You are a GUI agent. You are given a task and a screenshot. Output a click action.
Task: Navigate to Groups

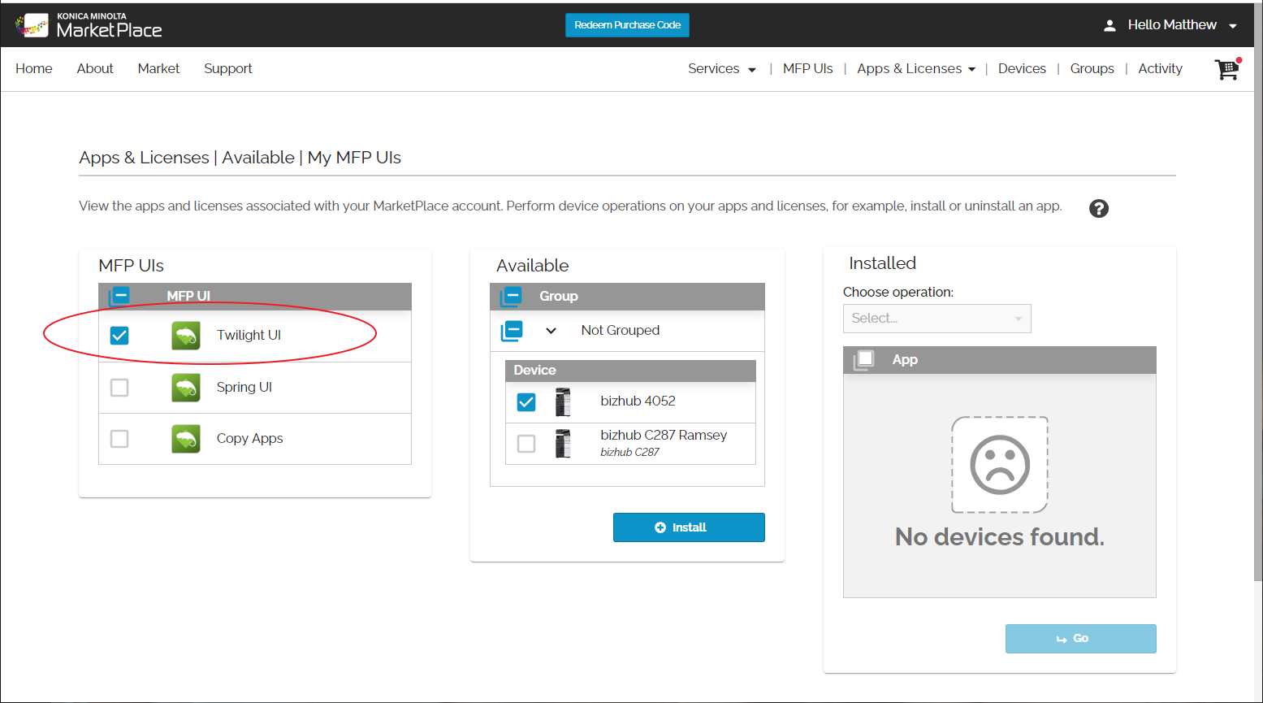(x=1092, y=69)
